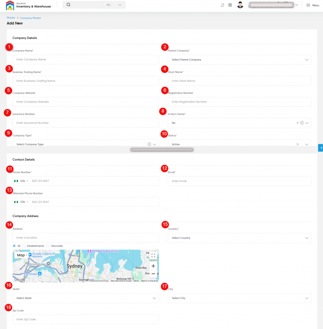Open the Map type menu
Viewport: 323px width, 329px height.
pyautogui.click(x=22, y=255)
